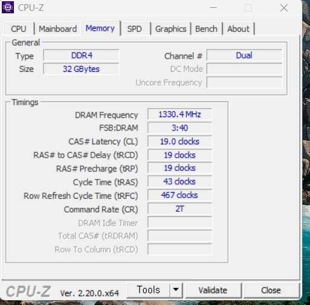Go to the About tab

tap(238, 29)
